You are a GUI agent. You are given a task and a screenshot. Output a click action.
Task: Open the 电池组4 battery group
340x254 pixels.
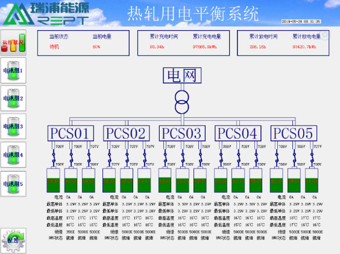pyautogui.click(x=13, y=155)
